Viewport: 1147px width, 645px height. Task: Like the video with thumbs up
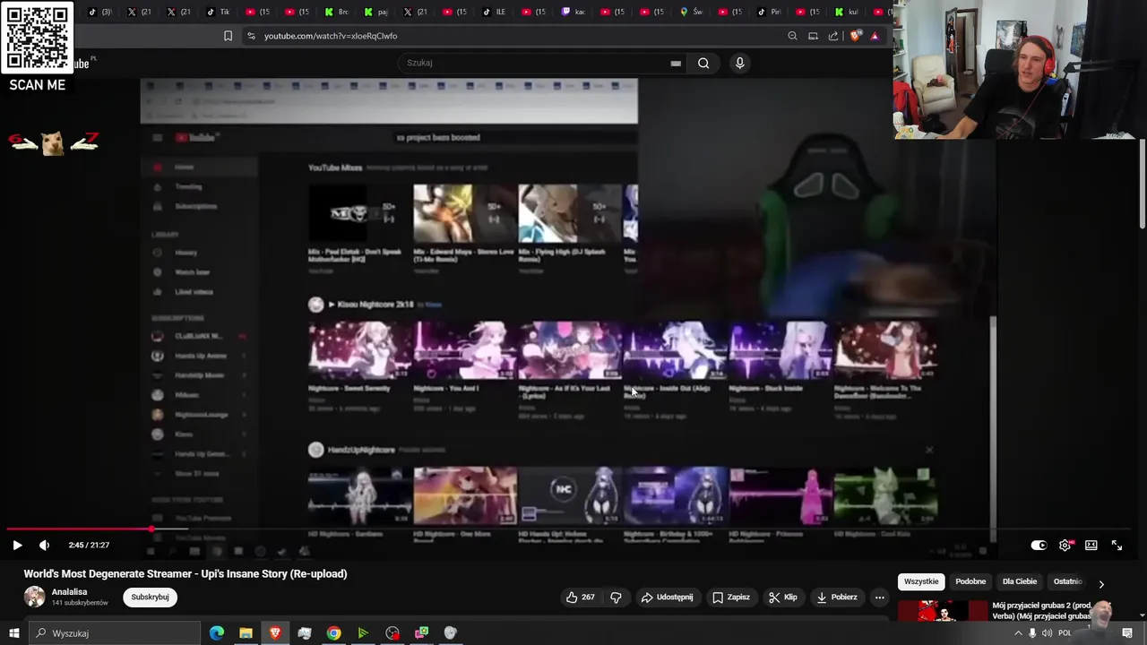(580, 597)
